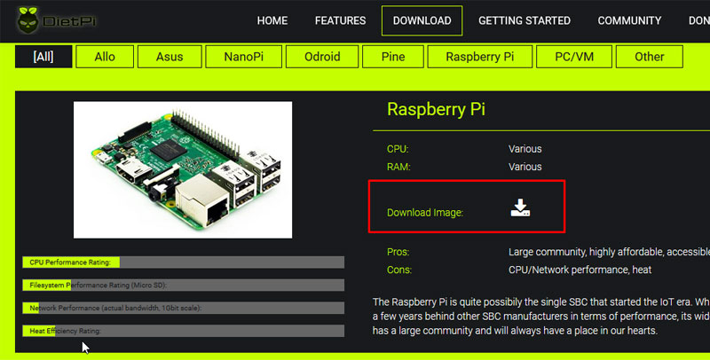Select the Raspberry Pi device filter tab
Screen dimensions: 710x360
pyautogui.click(x=480, y=57)
